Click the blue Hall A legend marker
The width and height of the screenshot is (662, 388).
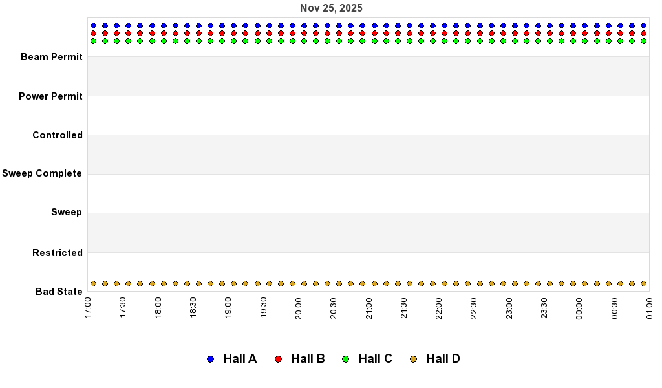point(210,359)
